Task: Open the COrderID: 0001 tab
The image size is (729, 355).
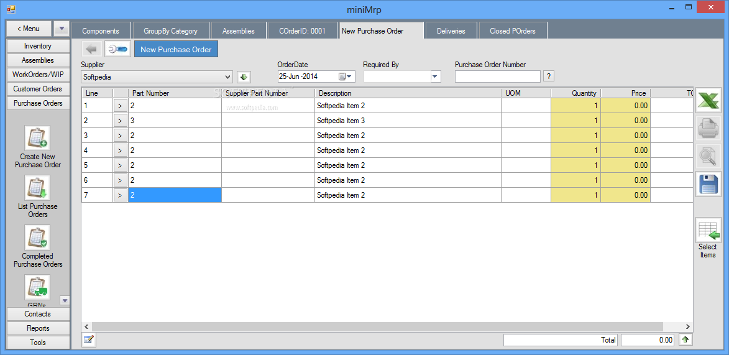Action: pos(302,30)
